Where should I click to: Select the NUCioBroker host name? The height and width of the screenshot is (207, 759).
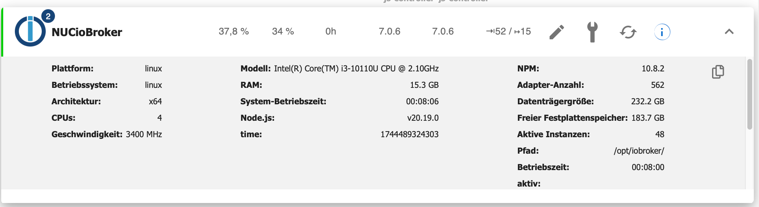coord(87,32)
